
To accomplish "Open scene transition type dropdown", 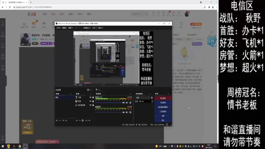I will pyautogui.click(x=143, y=98).
